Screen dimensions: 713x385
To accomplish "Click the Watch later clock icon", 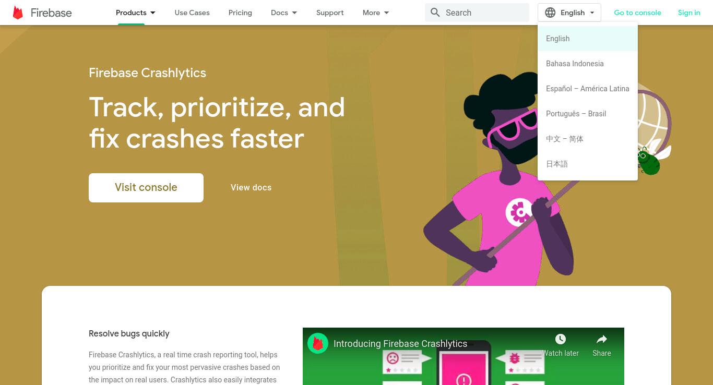I will point(561,339).
